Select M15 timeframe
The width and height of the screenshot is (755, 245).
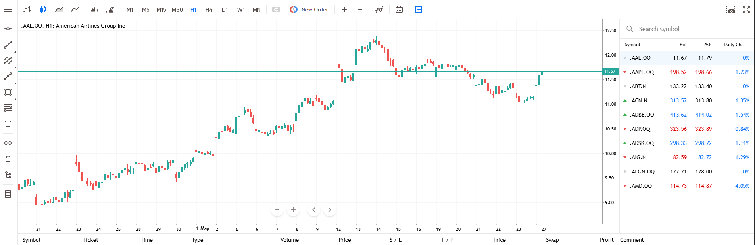[x=161, y=9]
